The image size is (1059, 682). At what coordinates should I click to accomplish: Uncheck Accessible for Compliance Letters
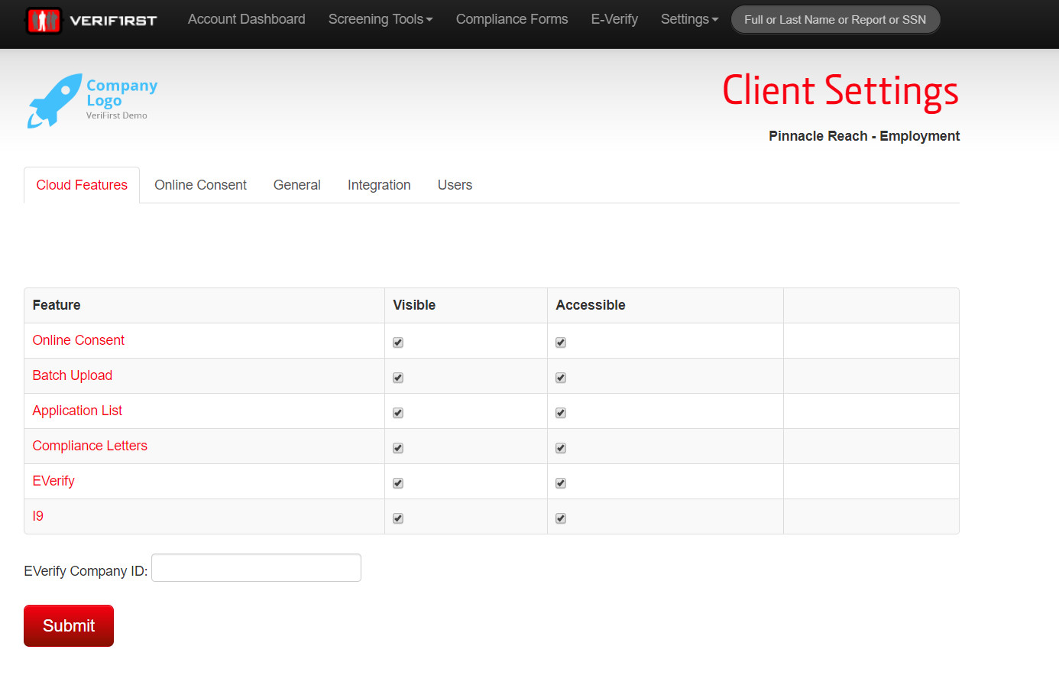click(560, 447)
